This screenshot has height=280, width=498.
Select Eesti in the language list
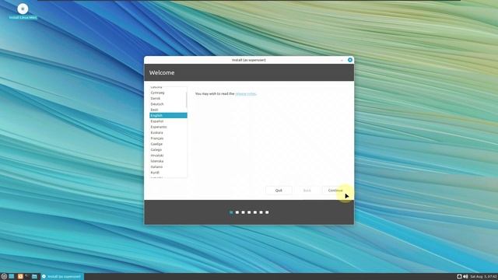tap(168, 110)
